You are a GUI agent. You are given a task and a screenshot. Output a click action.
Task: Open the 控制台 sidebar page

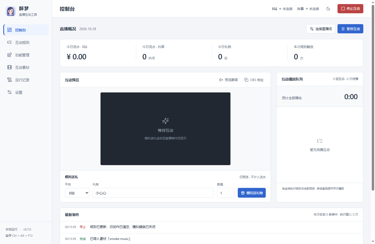26,30
